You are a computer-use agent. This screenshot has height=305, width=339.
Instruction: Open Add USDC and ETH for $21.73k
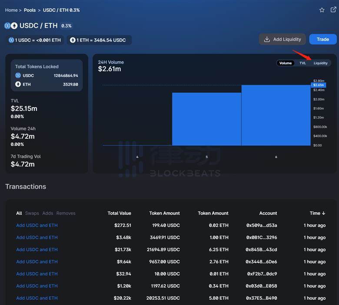pos(37,249)
